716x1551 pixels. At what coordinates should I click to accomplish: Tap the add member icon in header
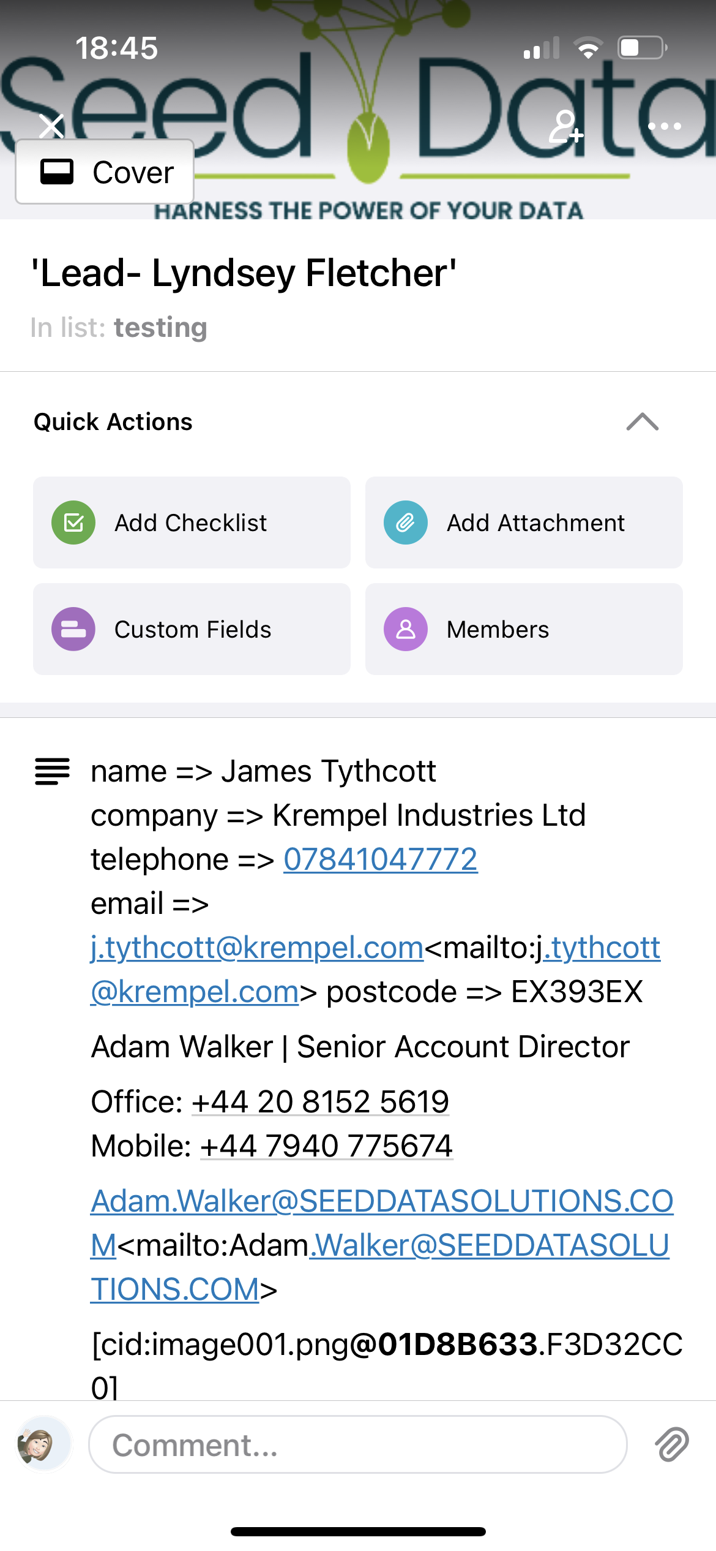(565, 127)
